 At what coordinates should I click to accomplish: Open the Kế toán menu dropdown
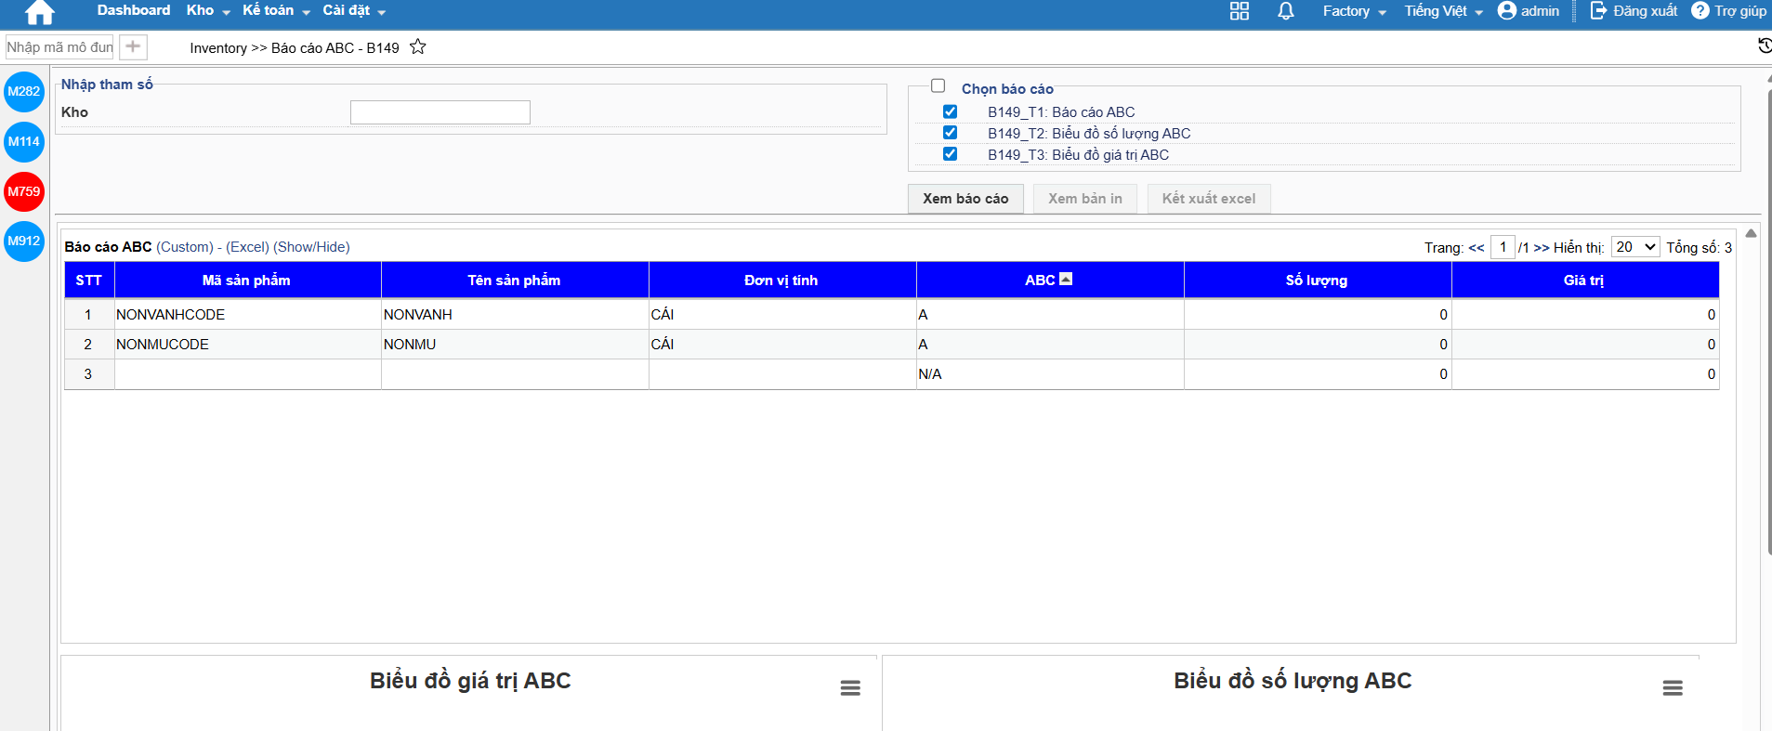click(276, 10)
